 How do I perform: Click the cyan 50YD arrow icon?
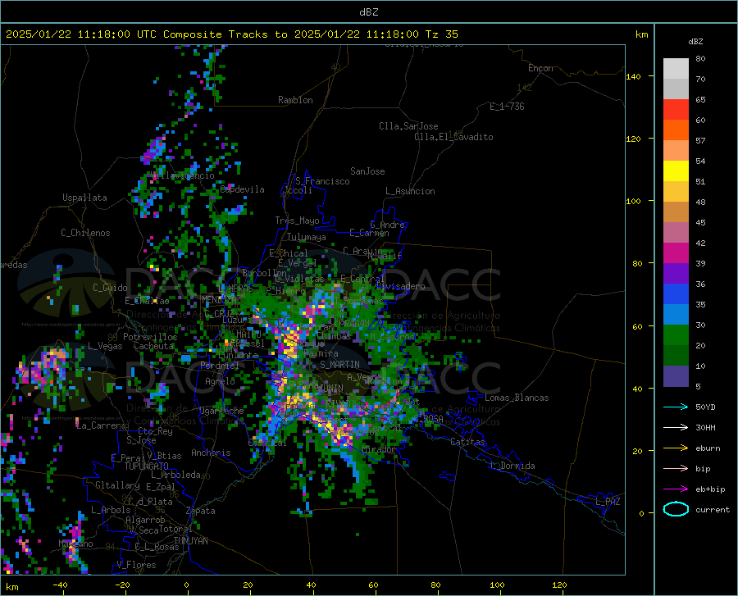click(676, 407)
